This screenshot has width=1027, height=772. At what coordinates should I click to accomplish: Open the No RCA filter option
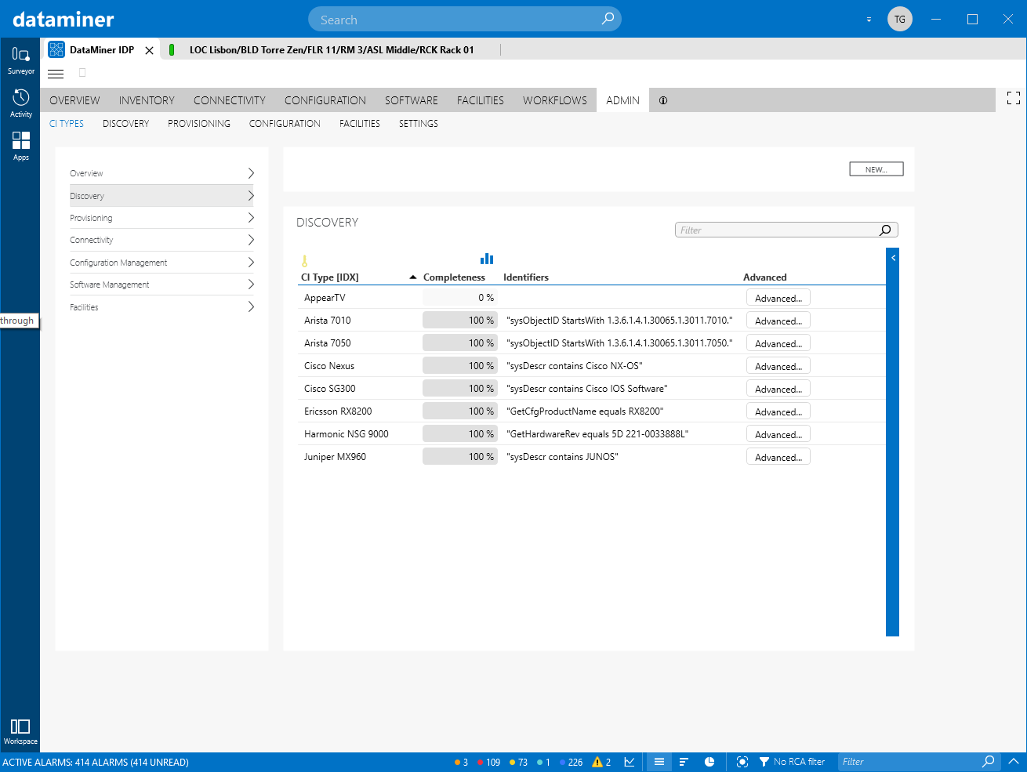pos(792,762)
